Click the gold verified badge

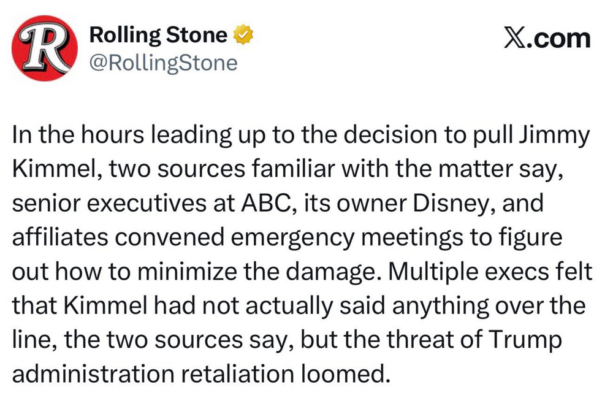click(x=245, y=36)
